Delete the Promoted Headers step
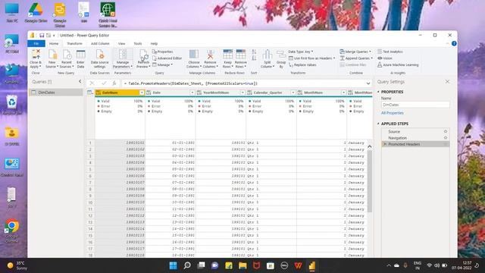Image resolution: width=485 pixels, height=273 pixels. pyautogui.click(x=385, y=144)
